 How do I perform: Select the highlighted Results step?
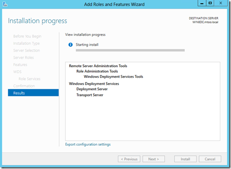pyautogui.click(x=33, y=93)
